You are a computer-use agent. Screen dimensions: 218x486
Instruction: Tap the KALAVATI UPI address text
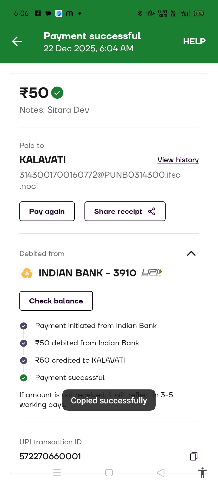tap(100, 180)
